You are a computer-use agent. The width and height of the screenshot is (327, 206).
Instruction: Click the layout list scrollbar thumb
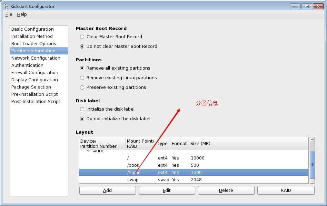(x=312, y=165)
